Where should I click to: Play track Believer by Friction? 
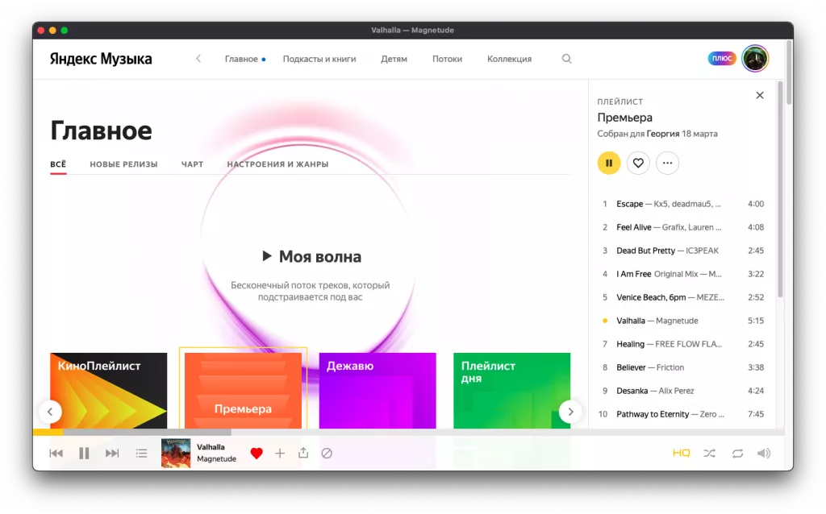click(x=682, y=367)
